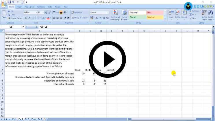Switch to the Formulas ribbon tab
Screen dimensions: 215x121
coord(40,6)
